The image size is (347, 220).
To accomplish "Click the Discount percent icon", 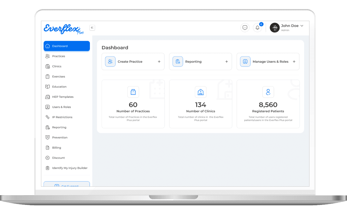I will tap(47, 158).
